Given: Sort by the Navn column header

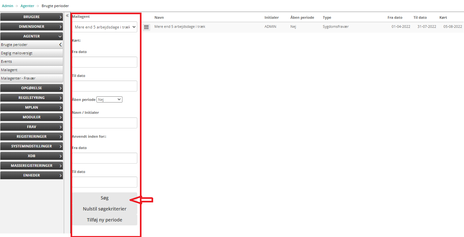Looking at the screenshot, I should click(x=159, y=17).
